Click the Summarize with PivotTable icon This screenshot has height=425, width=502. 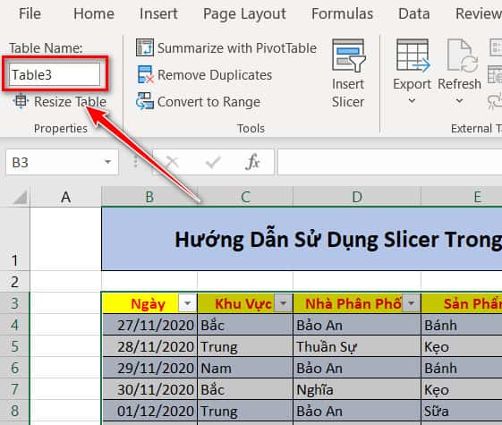click(x=145, y=47)
